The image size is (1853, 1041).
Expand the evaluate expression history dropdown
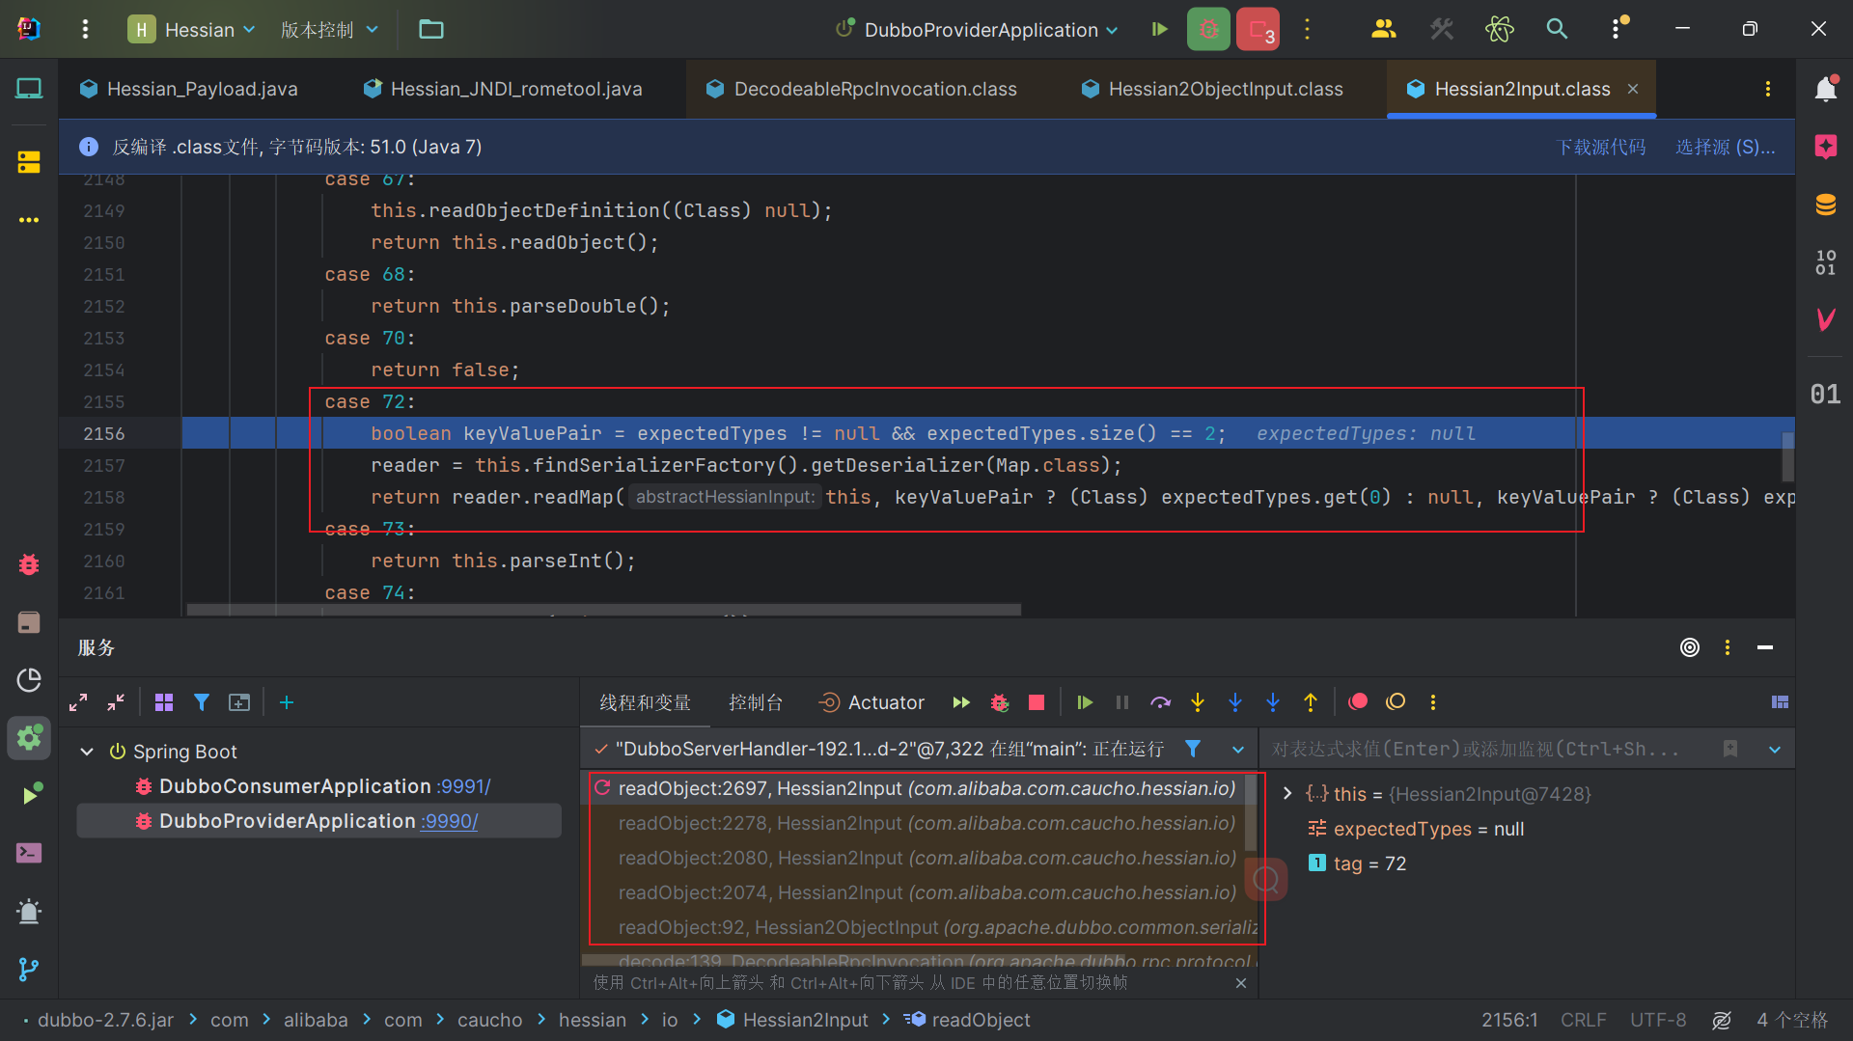click(x=1774, y=749)
